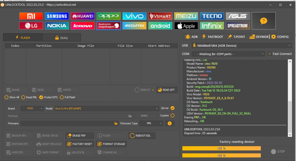Choose the Spreadtrum platform tile
The image size is (296, 161).
238,26
